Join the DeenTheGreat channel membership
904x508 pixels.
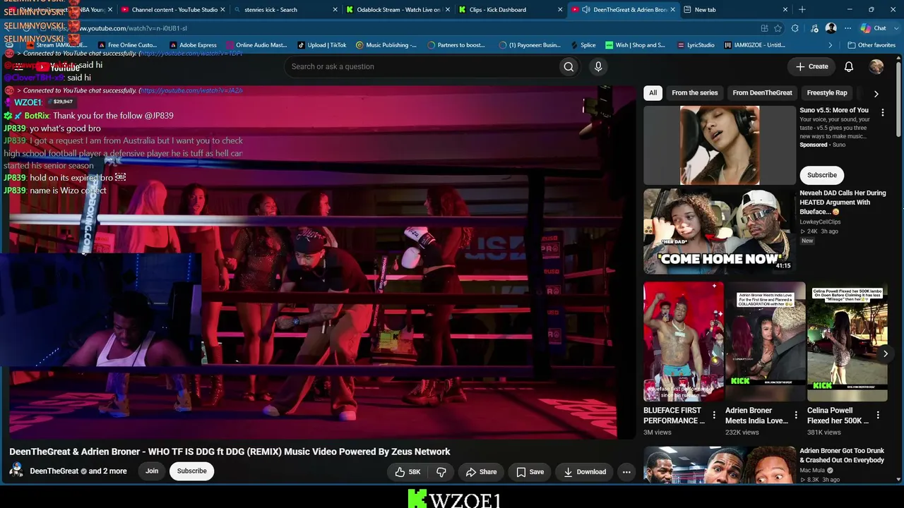point(152,471)
